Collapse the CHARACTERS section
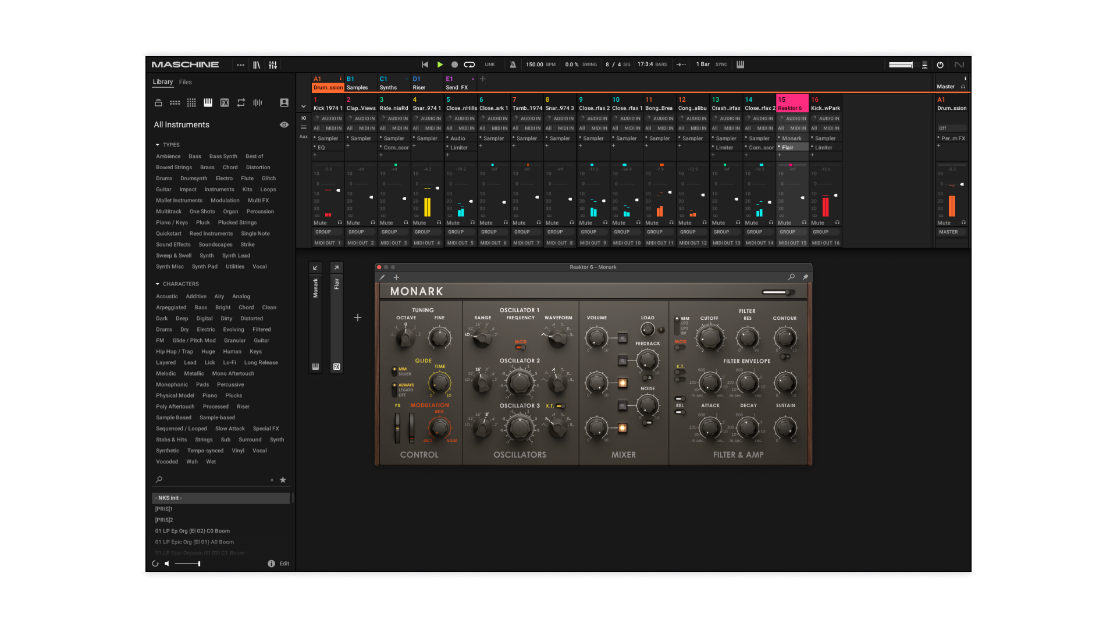The image size is (1117, 628). 158,284
